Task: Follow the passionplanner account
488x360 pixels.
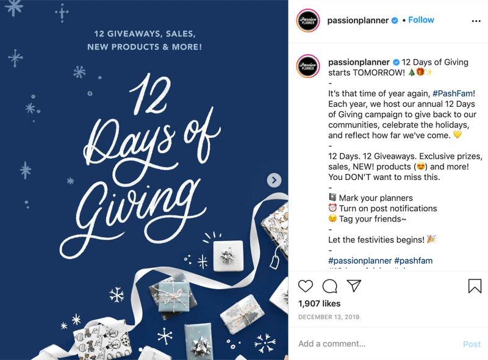Action: [421, 20]
